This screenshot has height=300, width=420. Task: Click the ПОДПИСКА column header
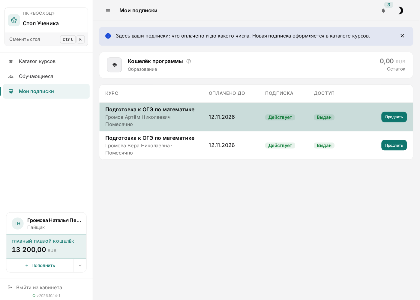pyautogui.click(x=279, y=93)
